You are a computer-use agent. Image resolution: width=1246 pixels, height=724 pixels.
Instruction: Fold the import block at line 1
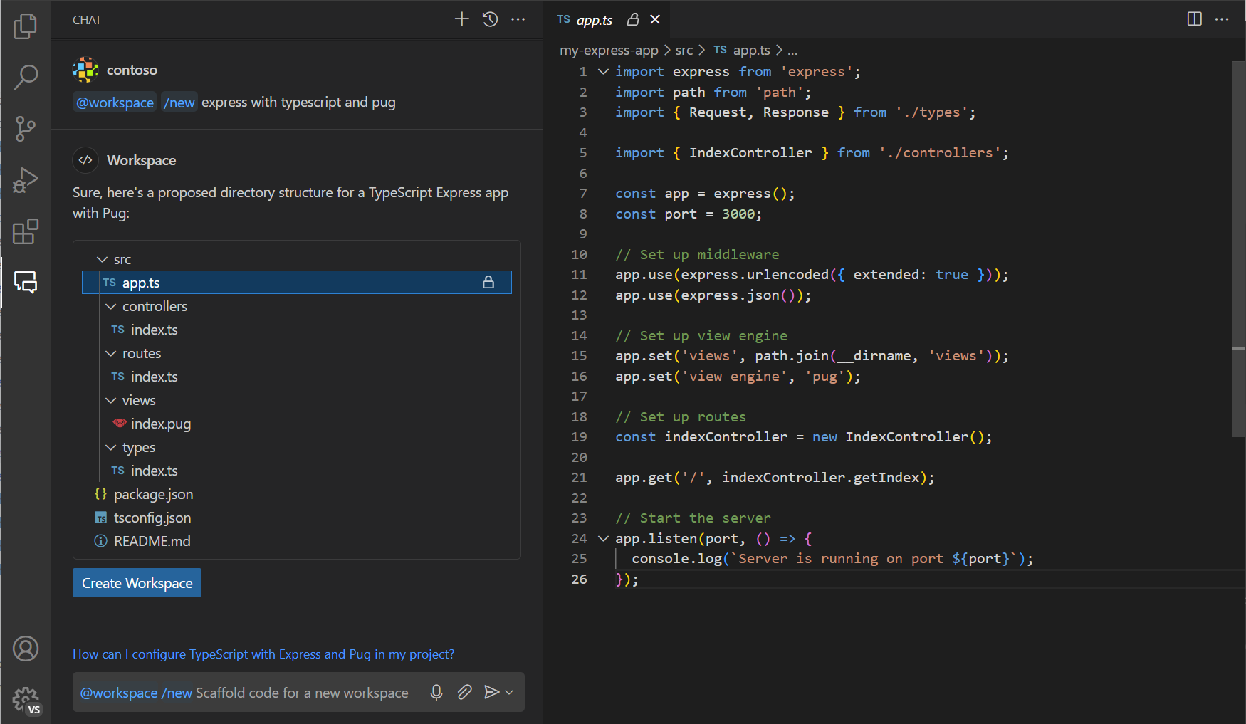[603, 71]
